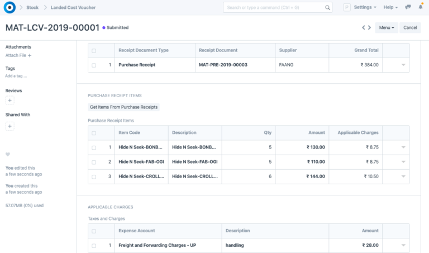
Task: Go to next document arrow
Action: (369, 27)
